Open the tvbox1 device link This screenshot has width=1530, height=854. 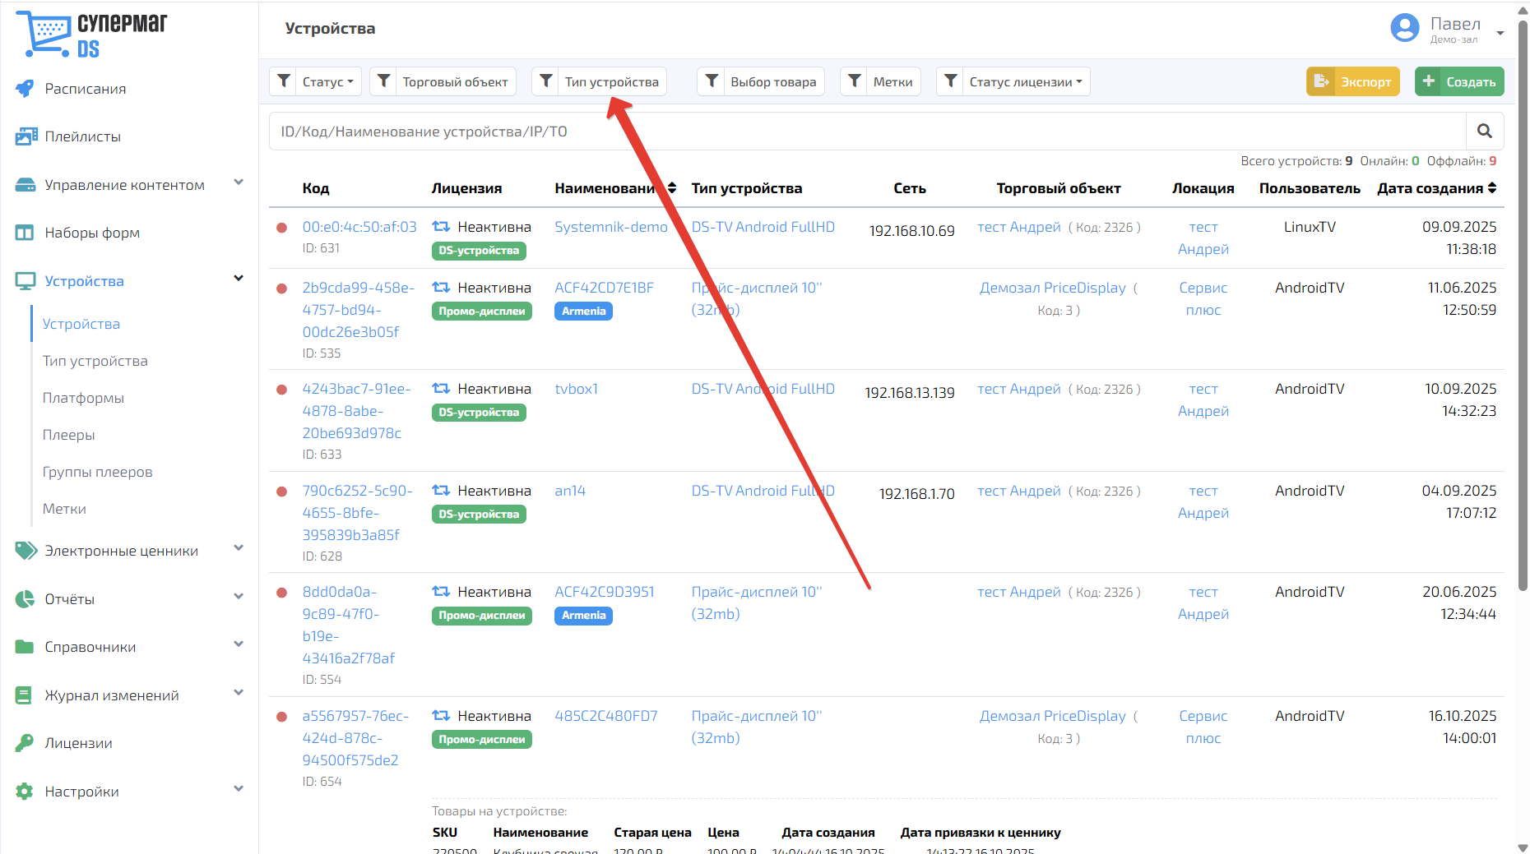pyautogui.click(x=577, y=389)
